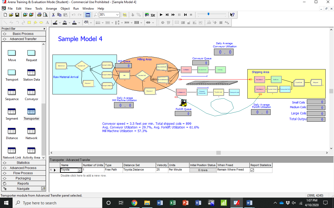Viewport: 334px width, 208px height.
Task: Click the Fill Color bucket icon
Action: (x=65, y=23)
